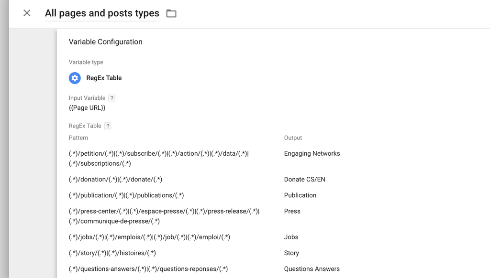This screenshot has height=278, width=490.
Task: Close the variable editor panel
Action: click(27, 13)
